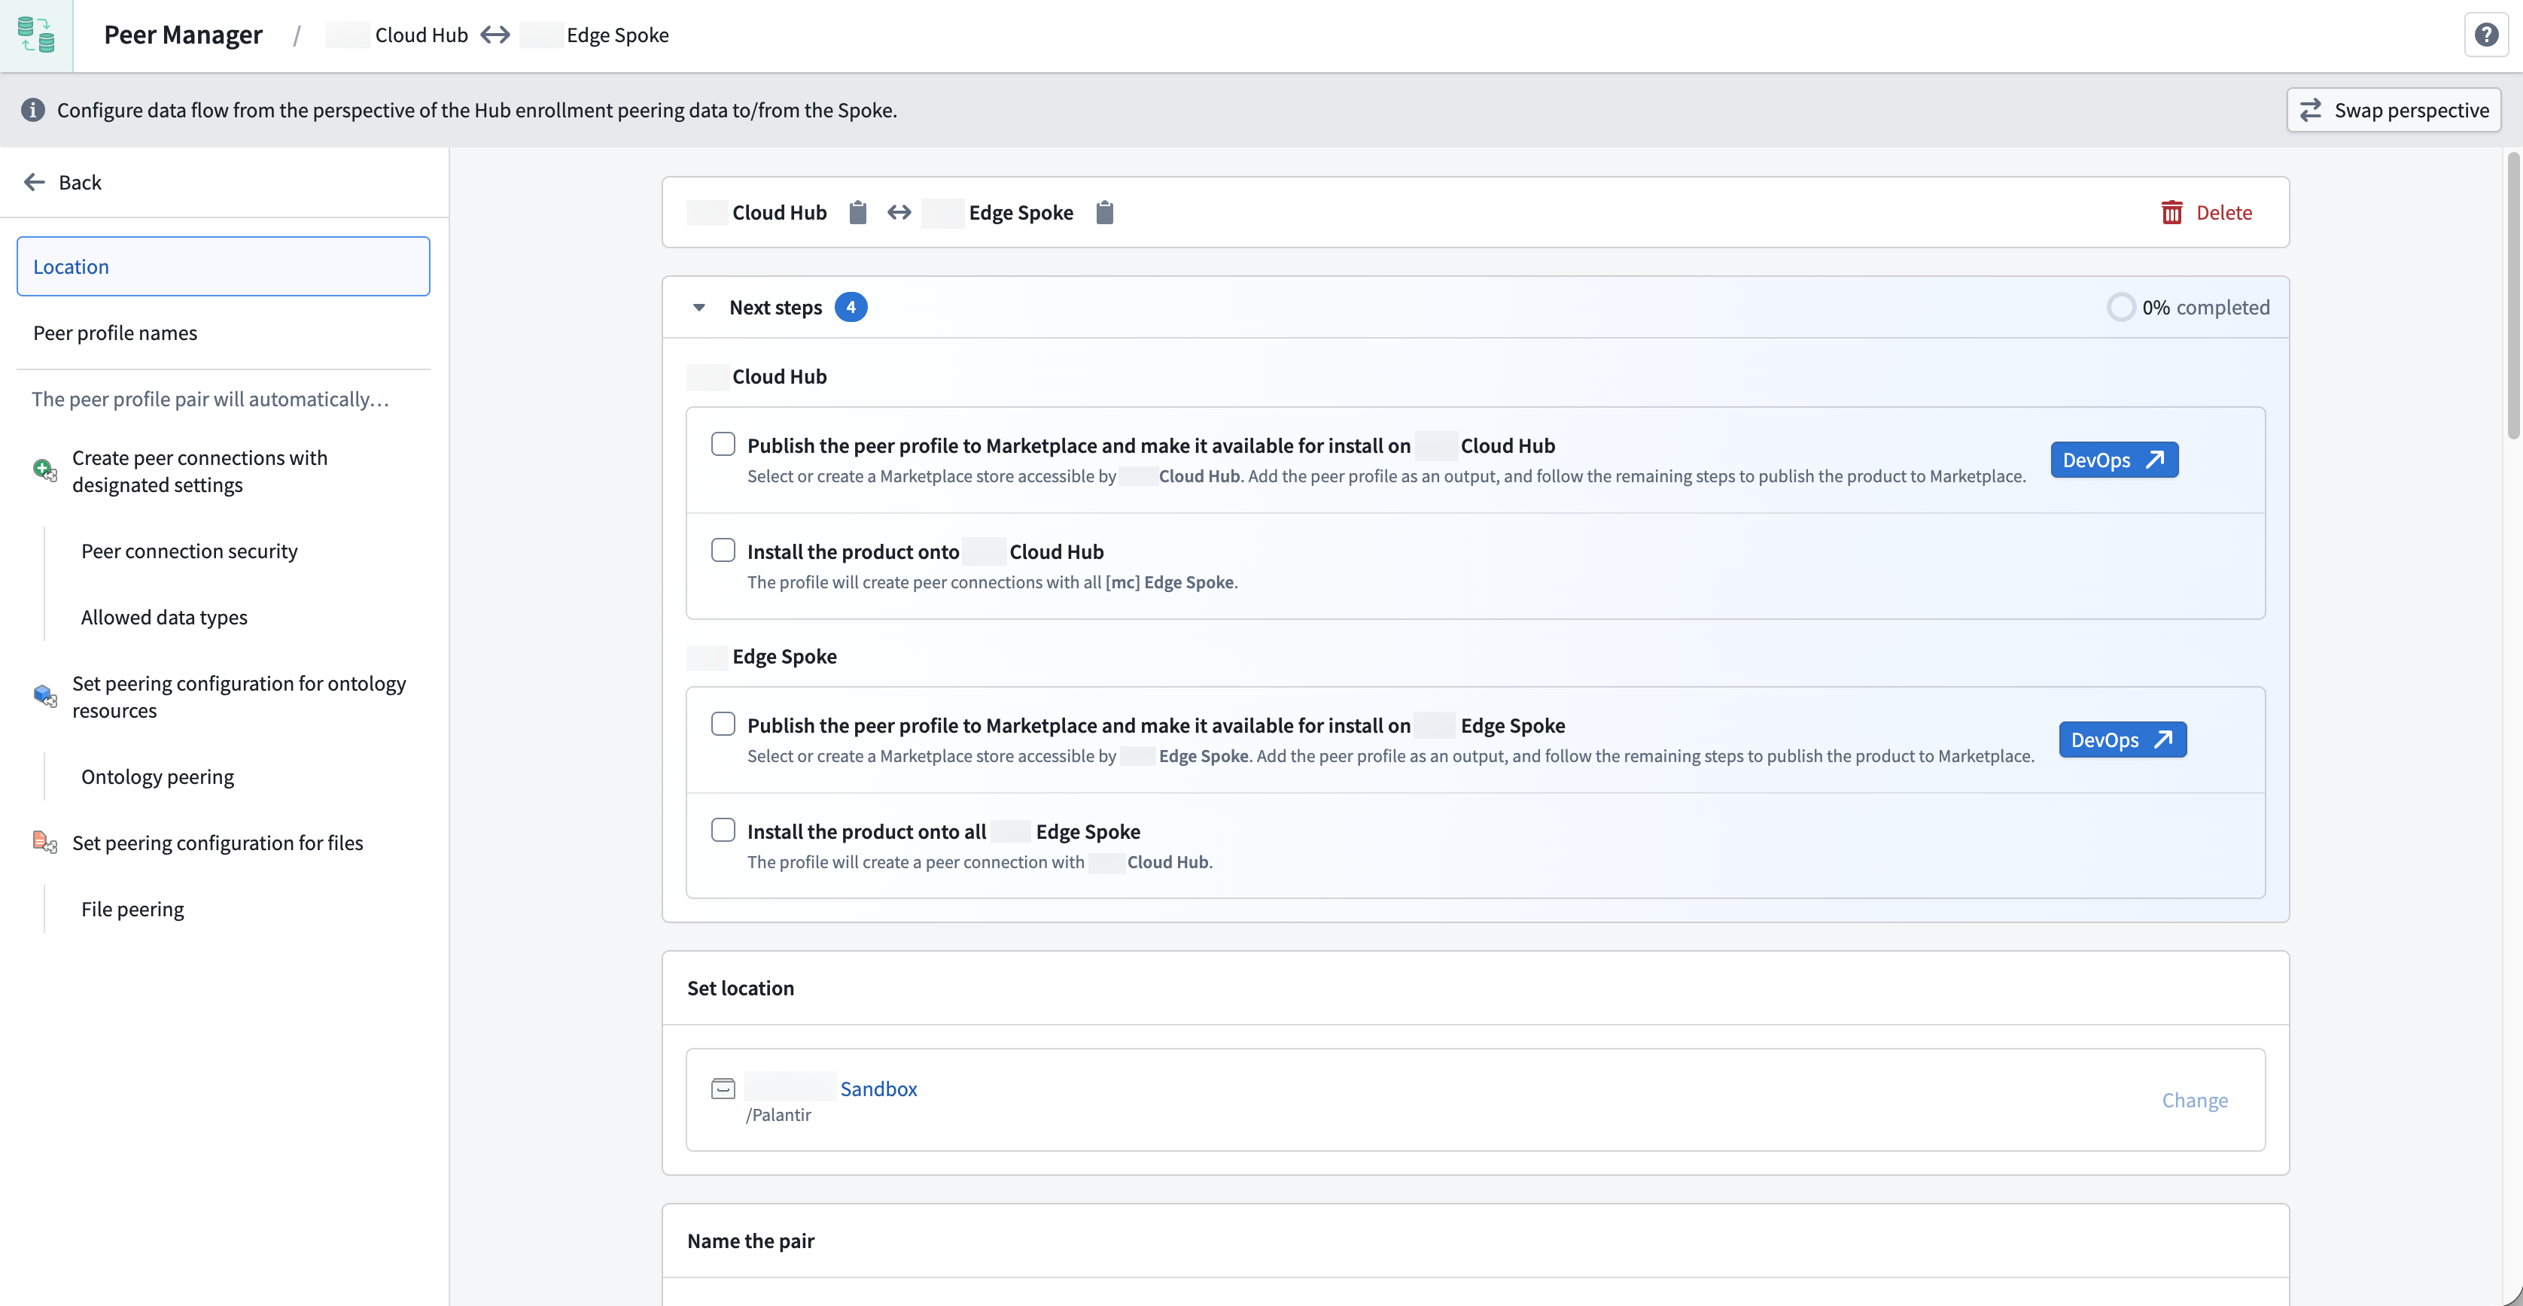Check Install the product onto Cloud Hub
Screen dimensions: 2523x1306
[723, 550]
